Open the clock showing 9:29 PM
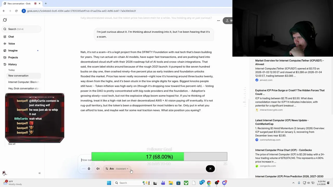This screenshot has width=333, height=187. [x=321, y=183]
